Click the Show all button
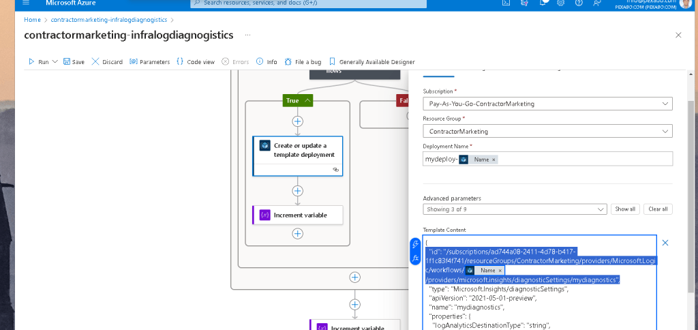698x330 pixels. pyautogui.click(x=625, y=209)
